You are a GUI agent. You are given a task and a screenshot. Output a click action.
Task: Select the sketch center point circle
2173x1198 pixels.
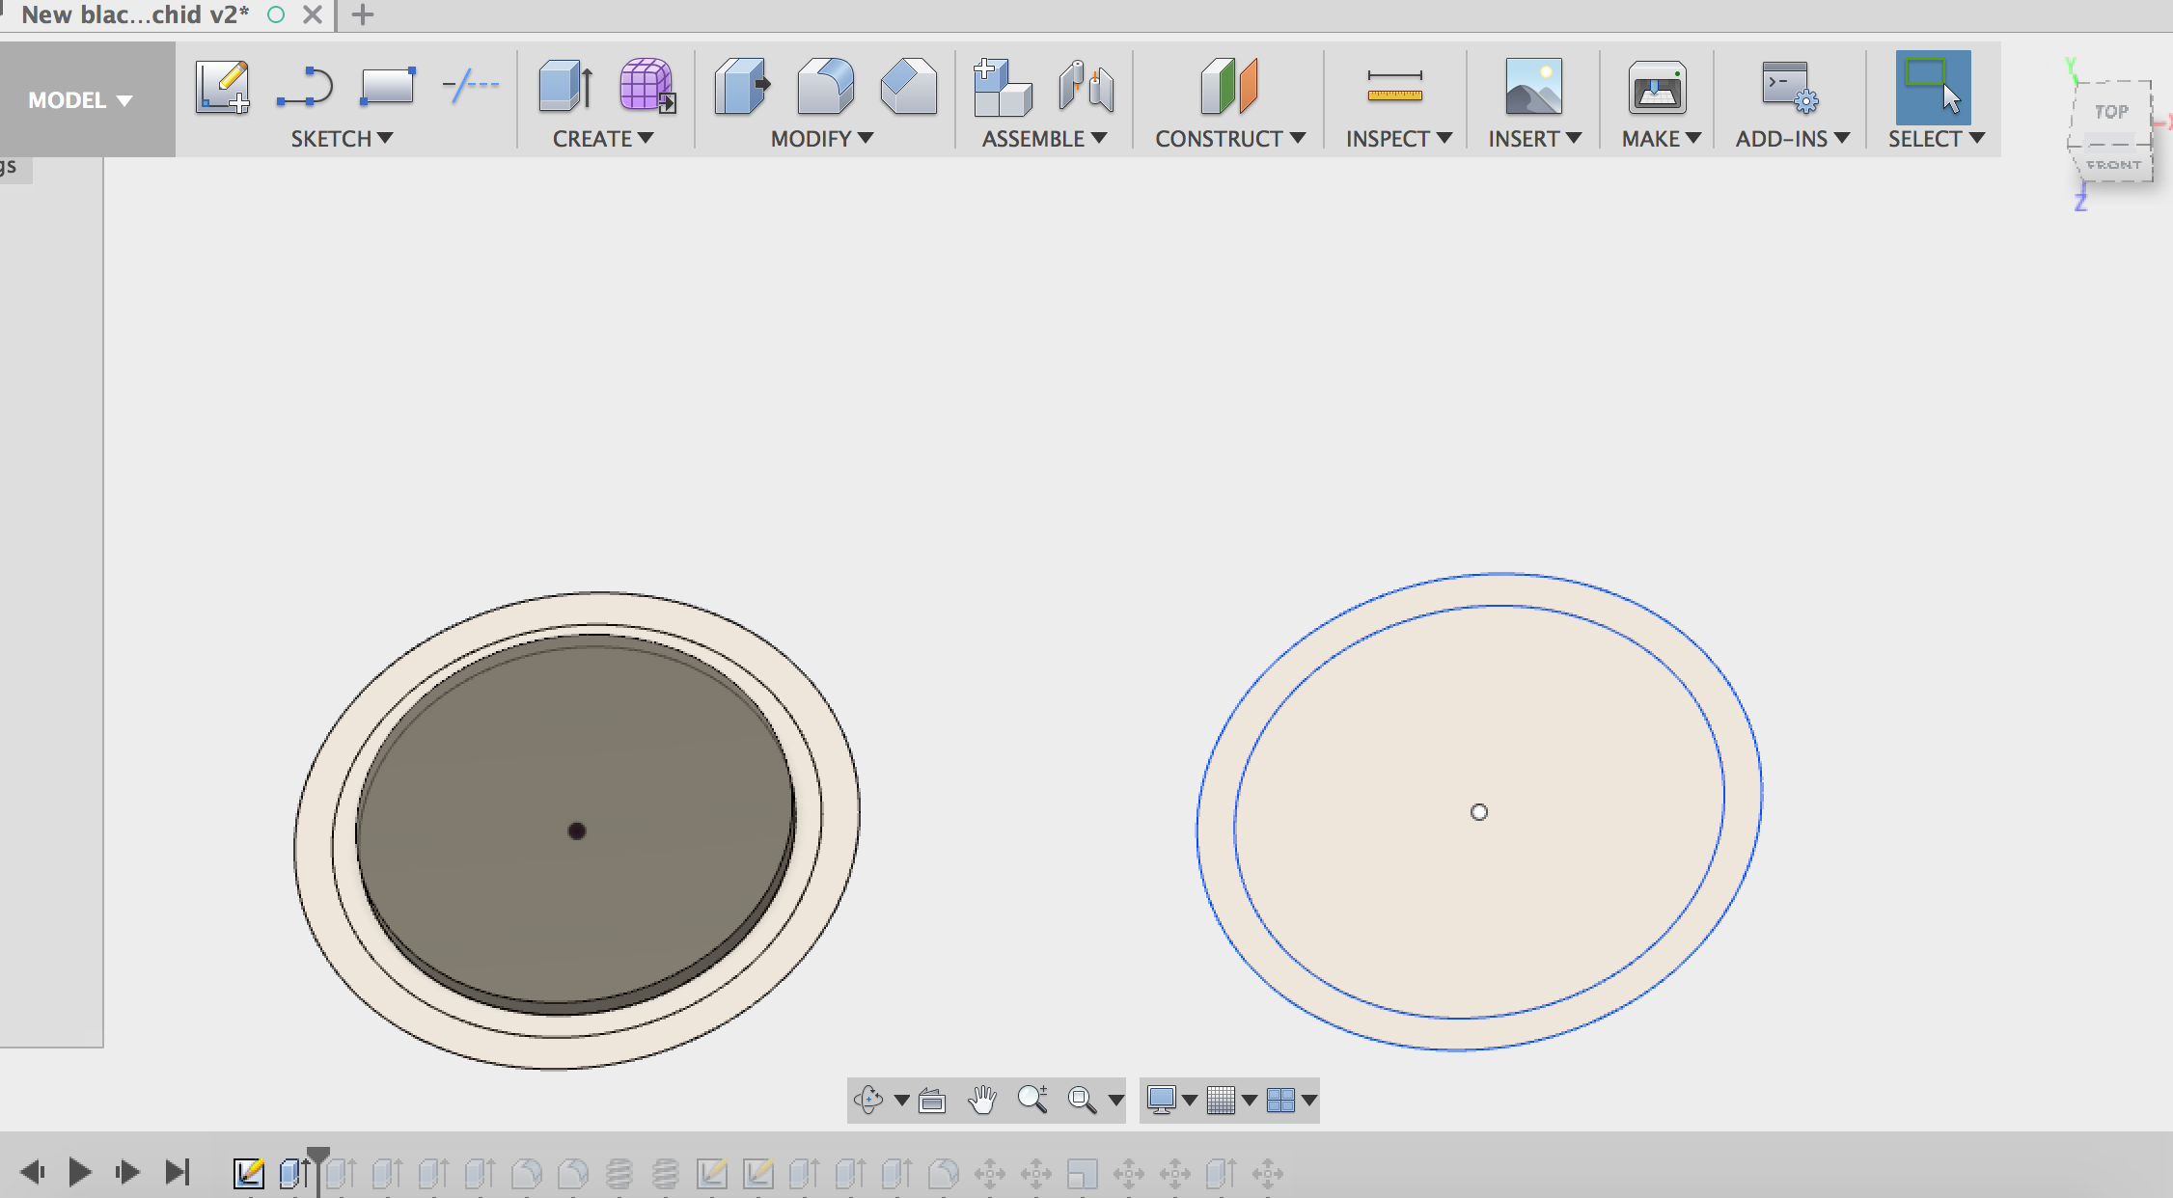tap(1479, 812)
